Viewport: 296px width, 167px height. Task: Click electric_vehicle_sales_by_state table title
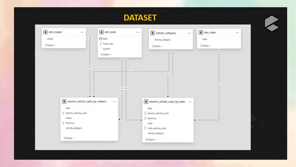[167, 102]
